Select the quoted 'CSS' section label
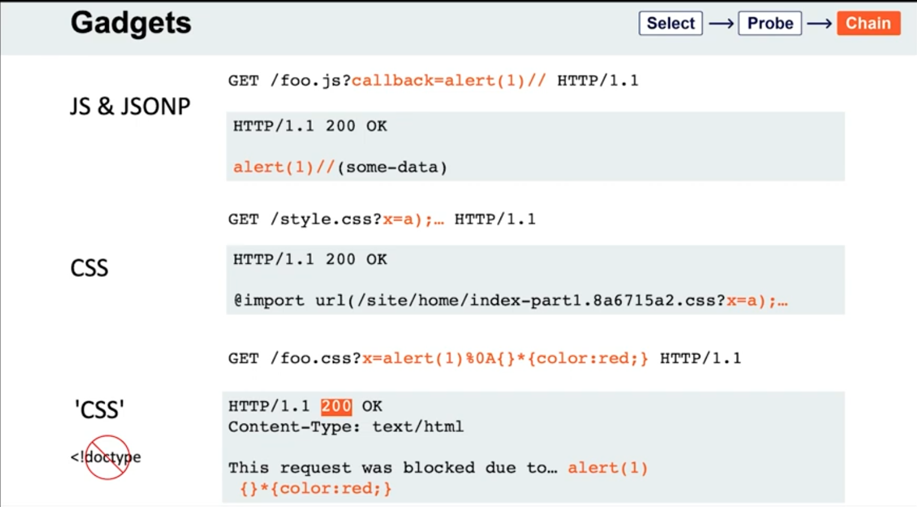Viewport: 917px width, 507px height. 99,410
